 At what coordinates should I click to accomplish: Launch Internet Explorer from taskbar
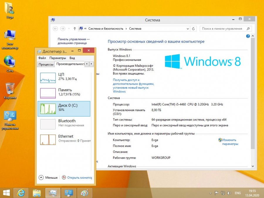tap(21, 193)
